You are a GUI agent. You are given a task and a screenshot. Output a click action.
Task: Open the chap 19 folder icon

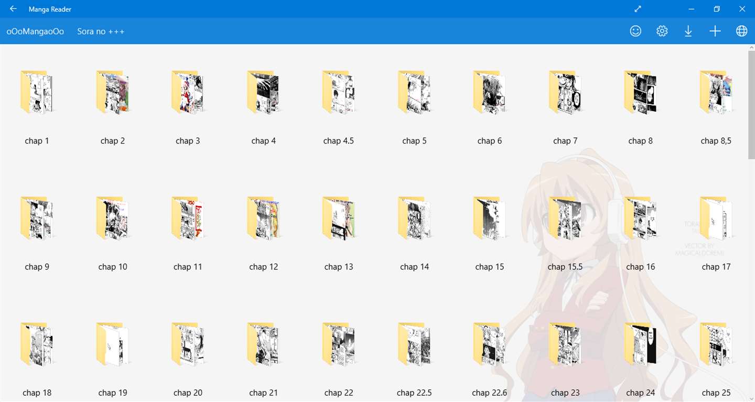[113, 344]
